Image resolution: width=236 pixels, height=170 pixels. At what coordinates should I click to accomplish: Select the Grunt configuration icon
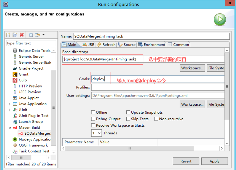[x=15, y=74]
